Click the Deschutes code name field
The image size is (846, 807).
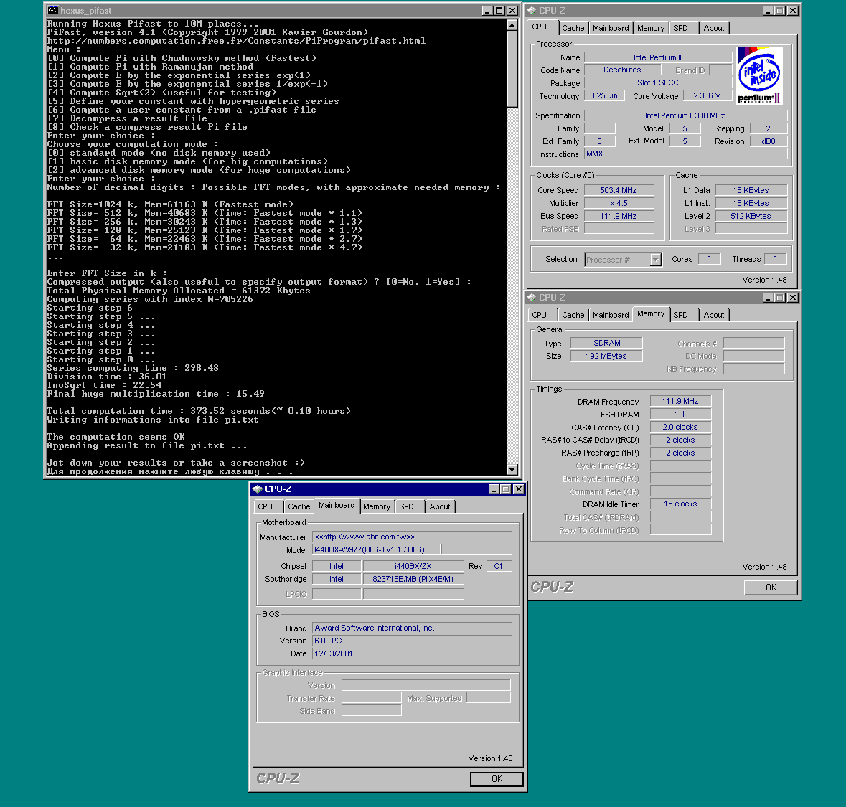622,70
